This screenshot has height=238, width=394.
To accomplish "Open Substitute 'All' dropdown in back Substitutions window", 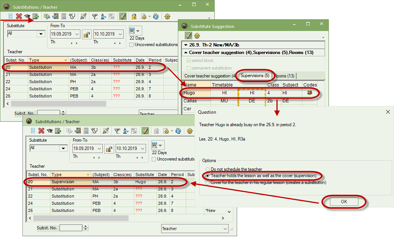I will [x=41, y=34].
